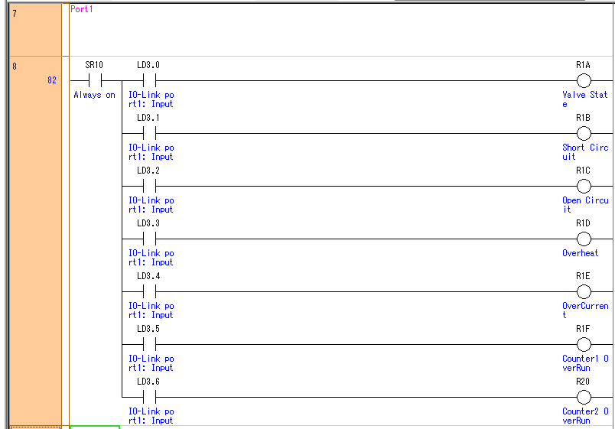This screenshot has width=615, height=429.
Task: Click the Counter2 OverRun comment
Action: (585, 416)
